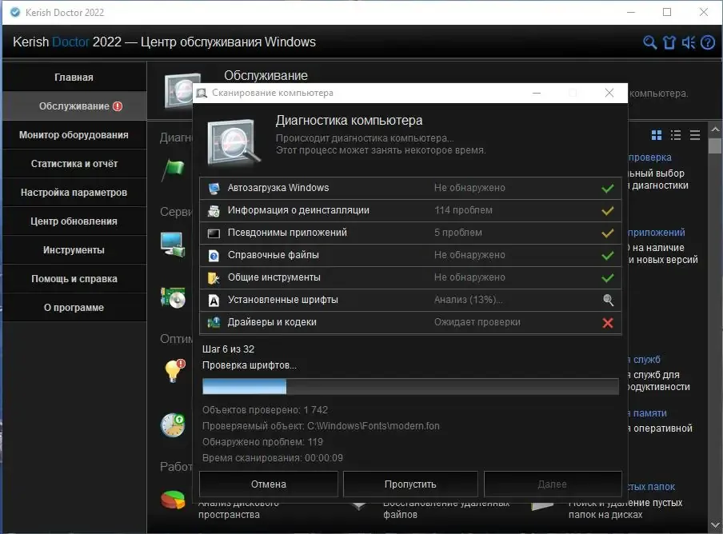Open Настройка параметров in sidebar

coord(74,193)
